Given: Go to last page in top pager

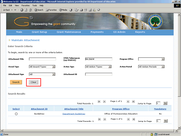Looking at the screenshot, I should tap(133, 101).
